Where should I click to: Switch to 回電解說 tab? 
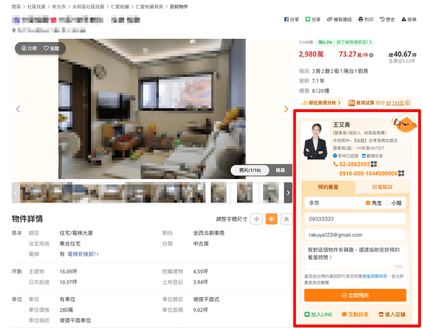[x=382, y=187]
